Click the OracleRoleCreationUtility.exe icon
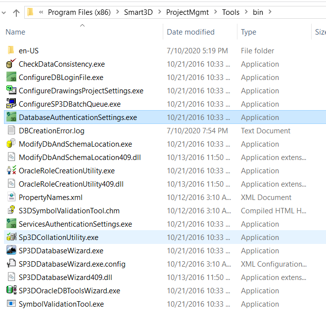 (11, 170)
